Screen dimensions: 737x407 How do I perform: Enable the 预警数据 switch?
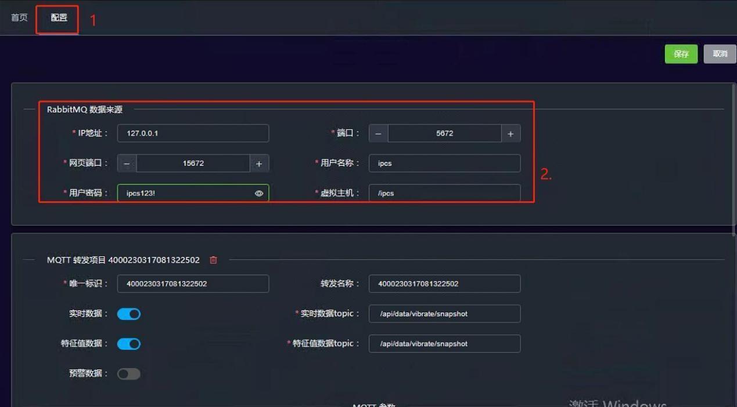[129, 374]
